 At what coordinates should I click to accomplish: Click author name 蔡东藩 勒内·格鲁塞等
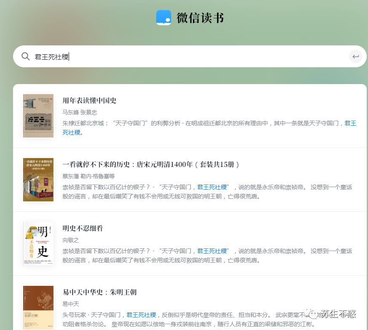point(88,176)
